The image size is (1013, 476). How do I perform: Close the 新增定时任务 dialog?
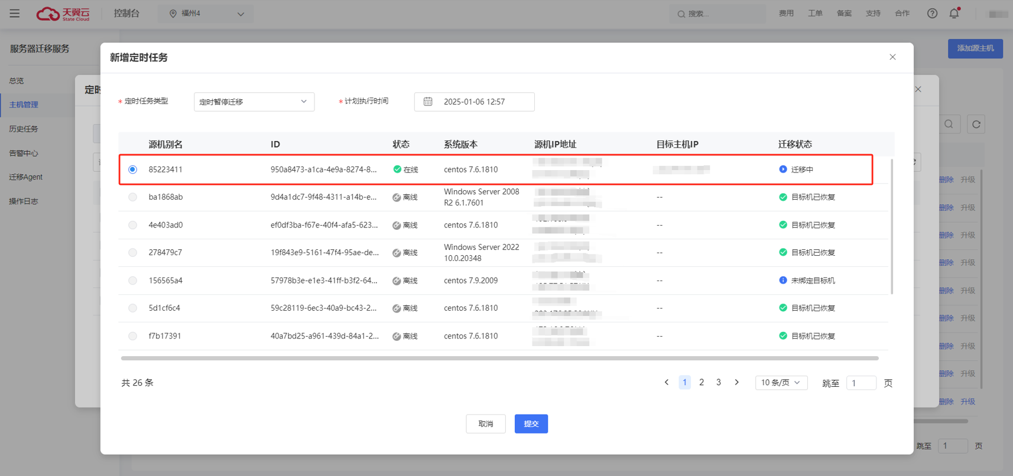[x=892, y=57]
